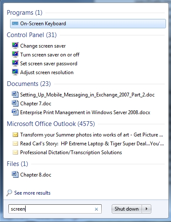Follow the See more results link
This screenshot has width=171, height=222.
coord(32,193)
